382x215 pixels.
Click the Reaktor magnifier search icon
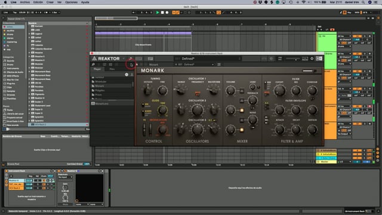click(93, 64)
